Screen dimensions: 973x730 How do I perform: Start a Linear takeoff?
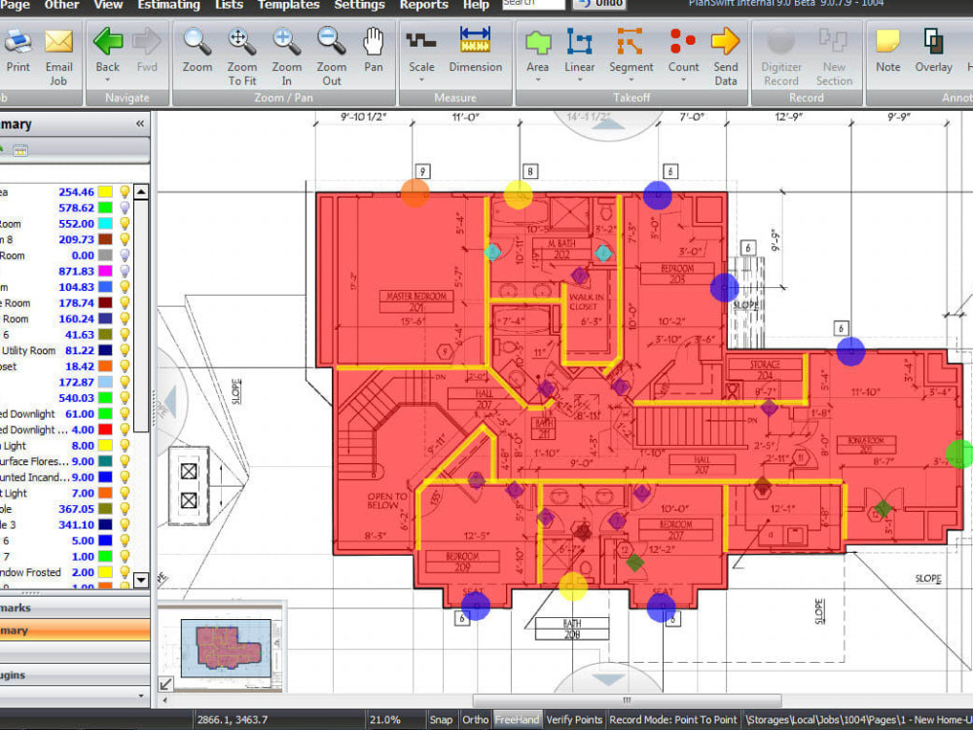(579, 42)
